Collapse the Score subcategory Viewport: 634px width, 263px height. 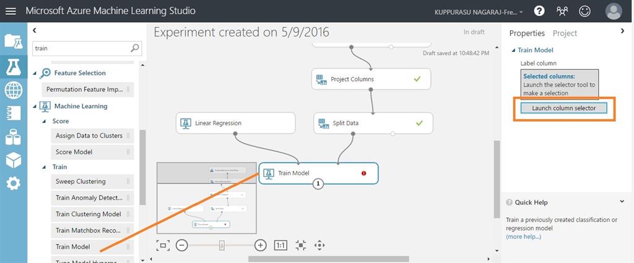tap(44, 122)
